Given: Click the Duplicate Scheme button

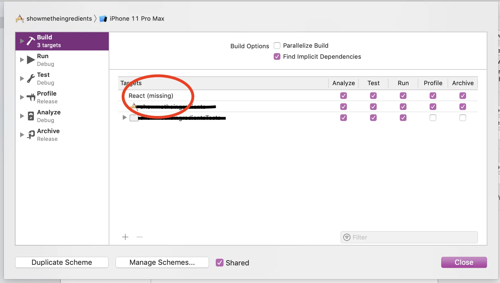Looking at the screenshot, I should point(62,262).
